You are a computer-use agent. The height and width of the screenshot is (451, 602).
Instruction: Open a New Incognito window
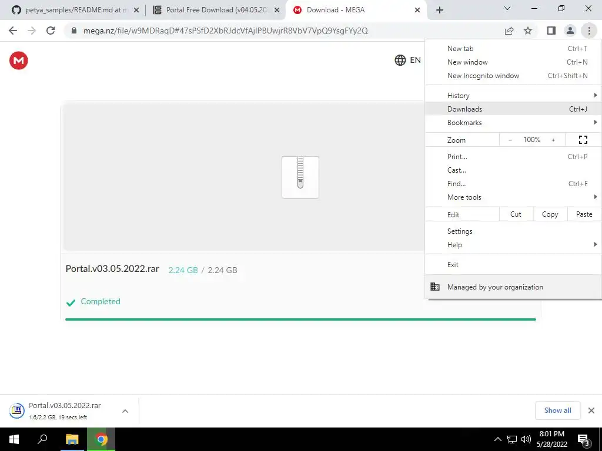(x=513, y=76)
